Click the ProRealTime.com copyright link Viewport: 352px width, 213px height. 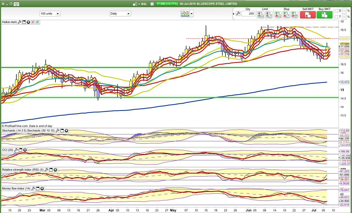pyautogui.click(x=15, y=126)
